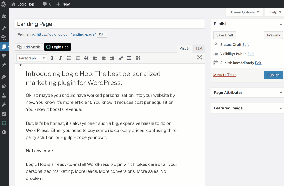Open the Appearance brush sidebar icon

[x=4, y=77]
